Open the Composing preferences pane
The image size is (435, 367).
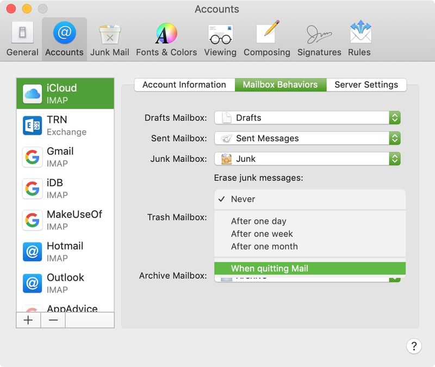pyautogui.click(x=267, y=39)
